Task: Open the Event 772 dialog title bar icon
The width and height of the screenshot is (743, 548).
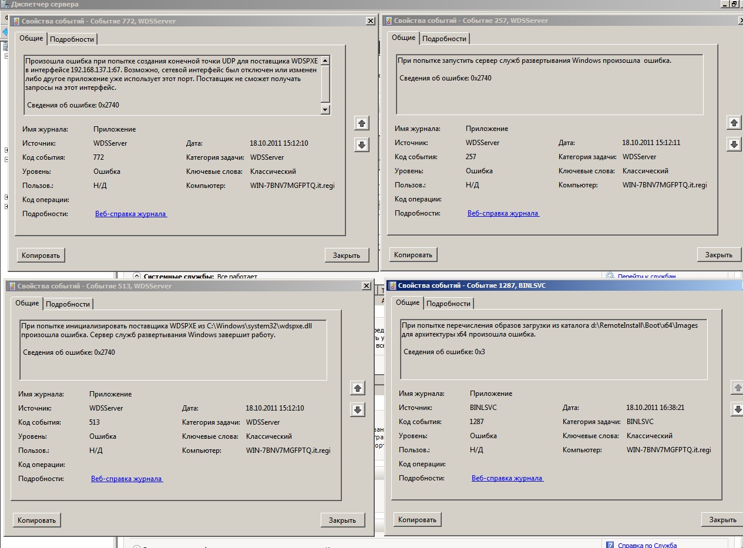Action: point(16,21)
